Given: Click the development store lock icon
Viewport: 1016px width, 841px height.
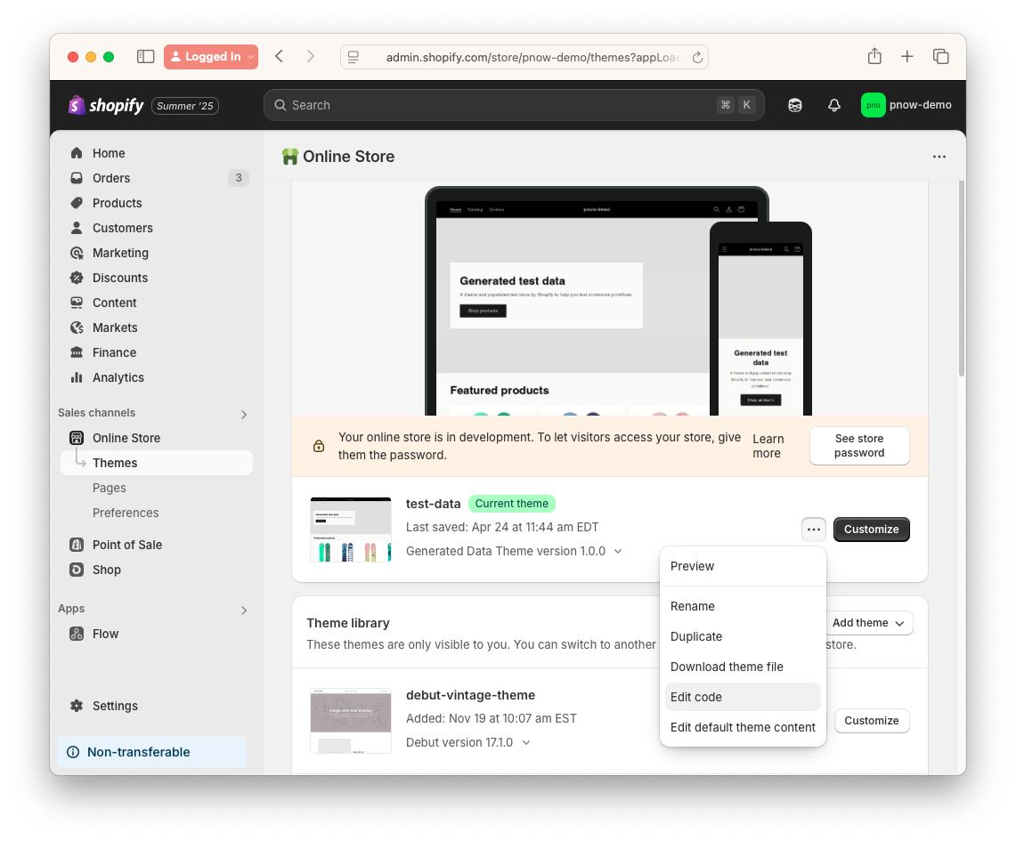Looking at the screenshot, I should [x=319, y=446].
